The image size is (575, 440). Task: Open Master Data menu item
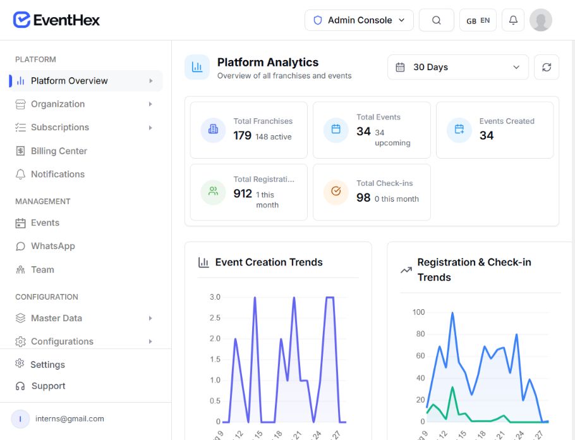point(85,318)
